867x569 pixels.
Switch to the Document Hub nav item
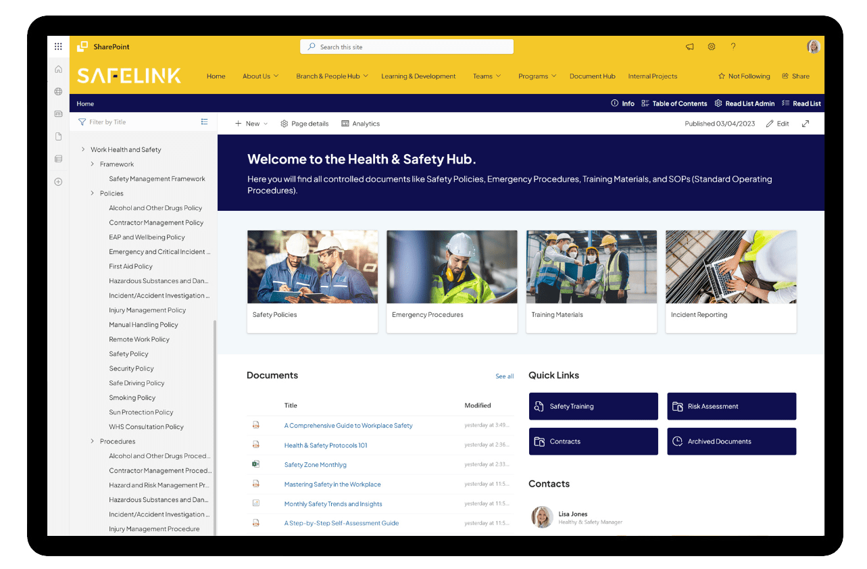pyautogui.click(x=592, y=76)
